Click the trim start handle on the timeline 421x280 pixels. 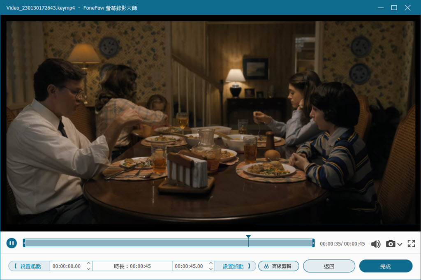(x=24, y=243)
